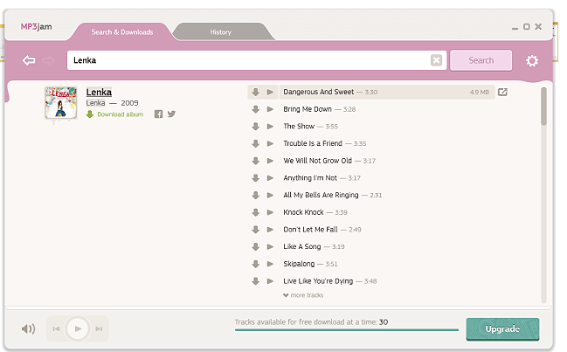Download the Like A Song track
The height and width of the screenshot is (352, 567).
[x=256, y=247]
